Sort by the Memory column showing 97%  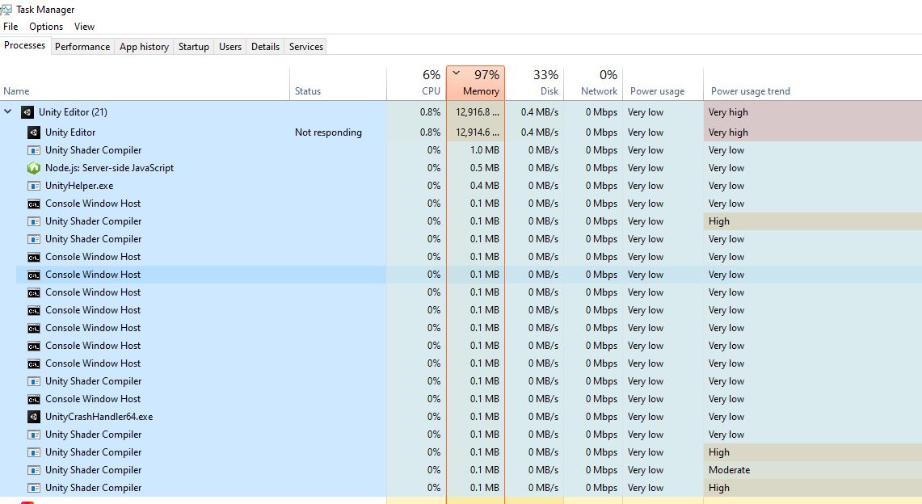[476, 83]
